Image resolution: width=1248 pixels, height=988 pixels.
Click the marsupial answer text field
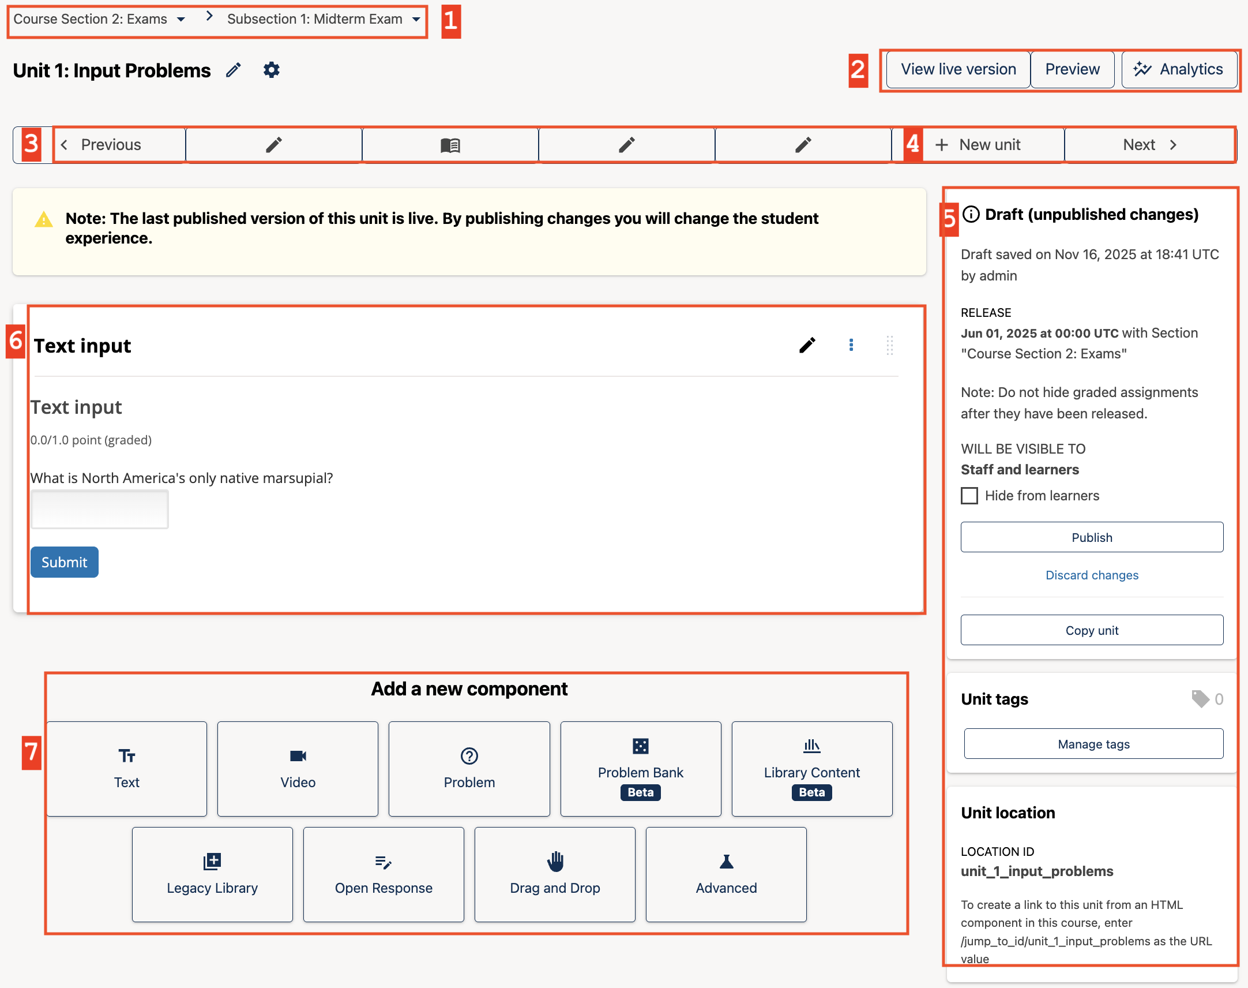[x=99, y=509]
